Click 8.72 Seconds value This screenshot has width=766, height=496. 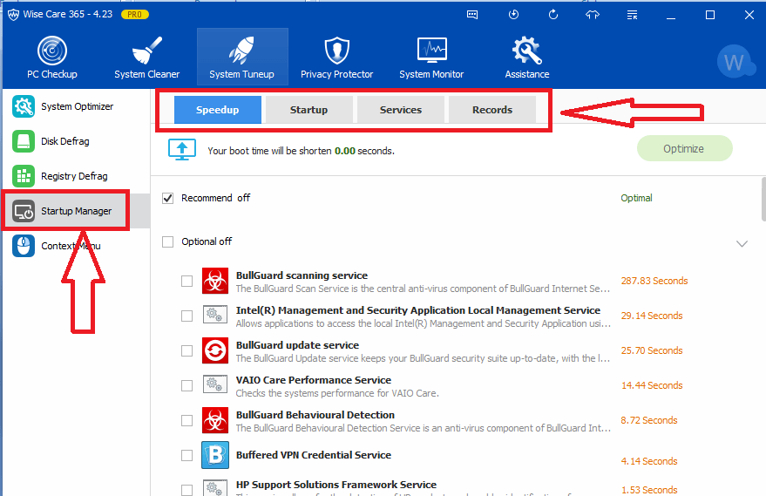(x=648, y=420)
